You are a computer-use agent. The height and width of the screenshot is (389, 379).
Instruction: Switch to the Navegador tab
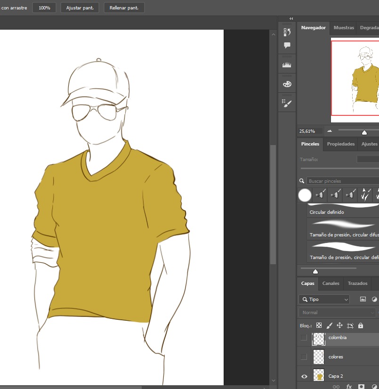[x=313, y=27]
